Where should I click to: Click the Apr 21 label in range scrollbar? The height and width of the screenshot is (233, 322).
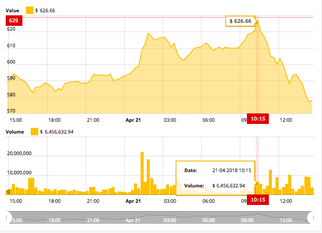[132, 221]
